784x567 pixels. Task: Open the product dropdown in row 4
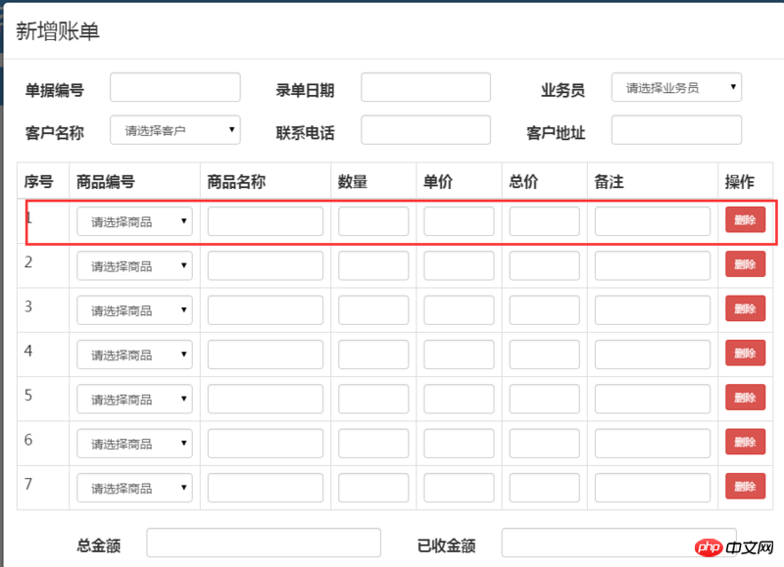click(x=134, y=354)
